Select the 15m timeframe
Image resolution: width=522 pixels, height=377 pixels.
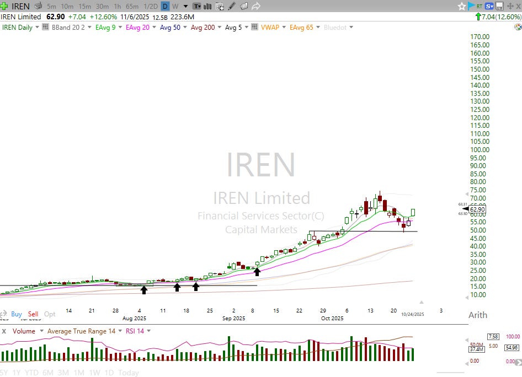point(84,6)
